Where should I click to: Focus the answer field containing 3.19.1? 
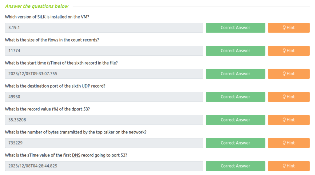point(104,28)
